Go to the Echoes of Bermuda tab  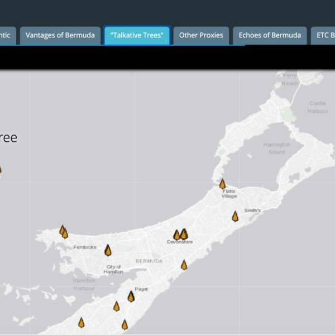[x=270, y=35]
